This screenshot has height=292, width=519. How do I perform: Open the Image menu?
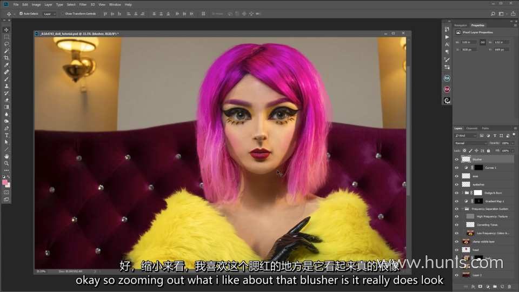(36, 5)
